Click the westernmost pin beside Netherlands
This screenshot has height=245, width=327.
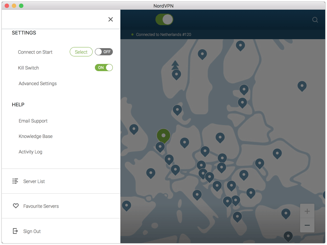134,129
